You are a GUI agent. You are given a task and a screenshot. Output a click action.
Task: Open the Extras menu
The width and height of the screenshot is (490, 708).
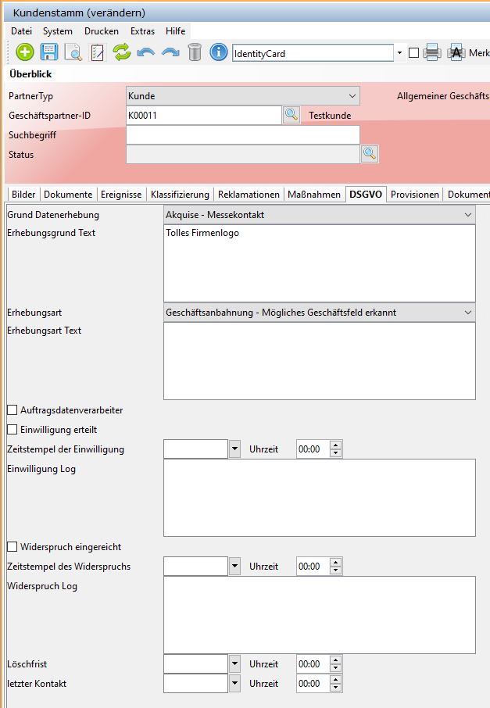142,31
